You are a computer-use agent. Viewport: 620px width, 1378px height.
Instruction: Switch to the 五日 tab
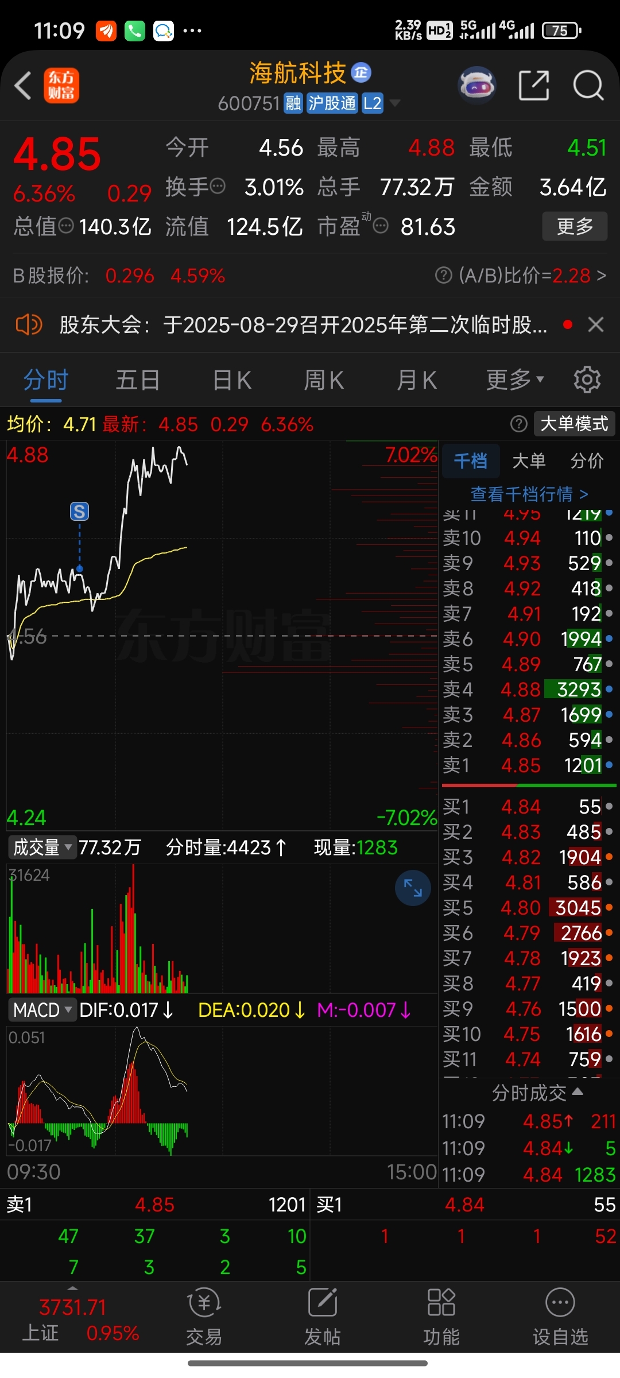(138, 380)
